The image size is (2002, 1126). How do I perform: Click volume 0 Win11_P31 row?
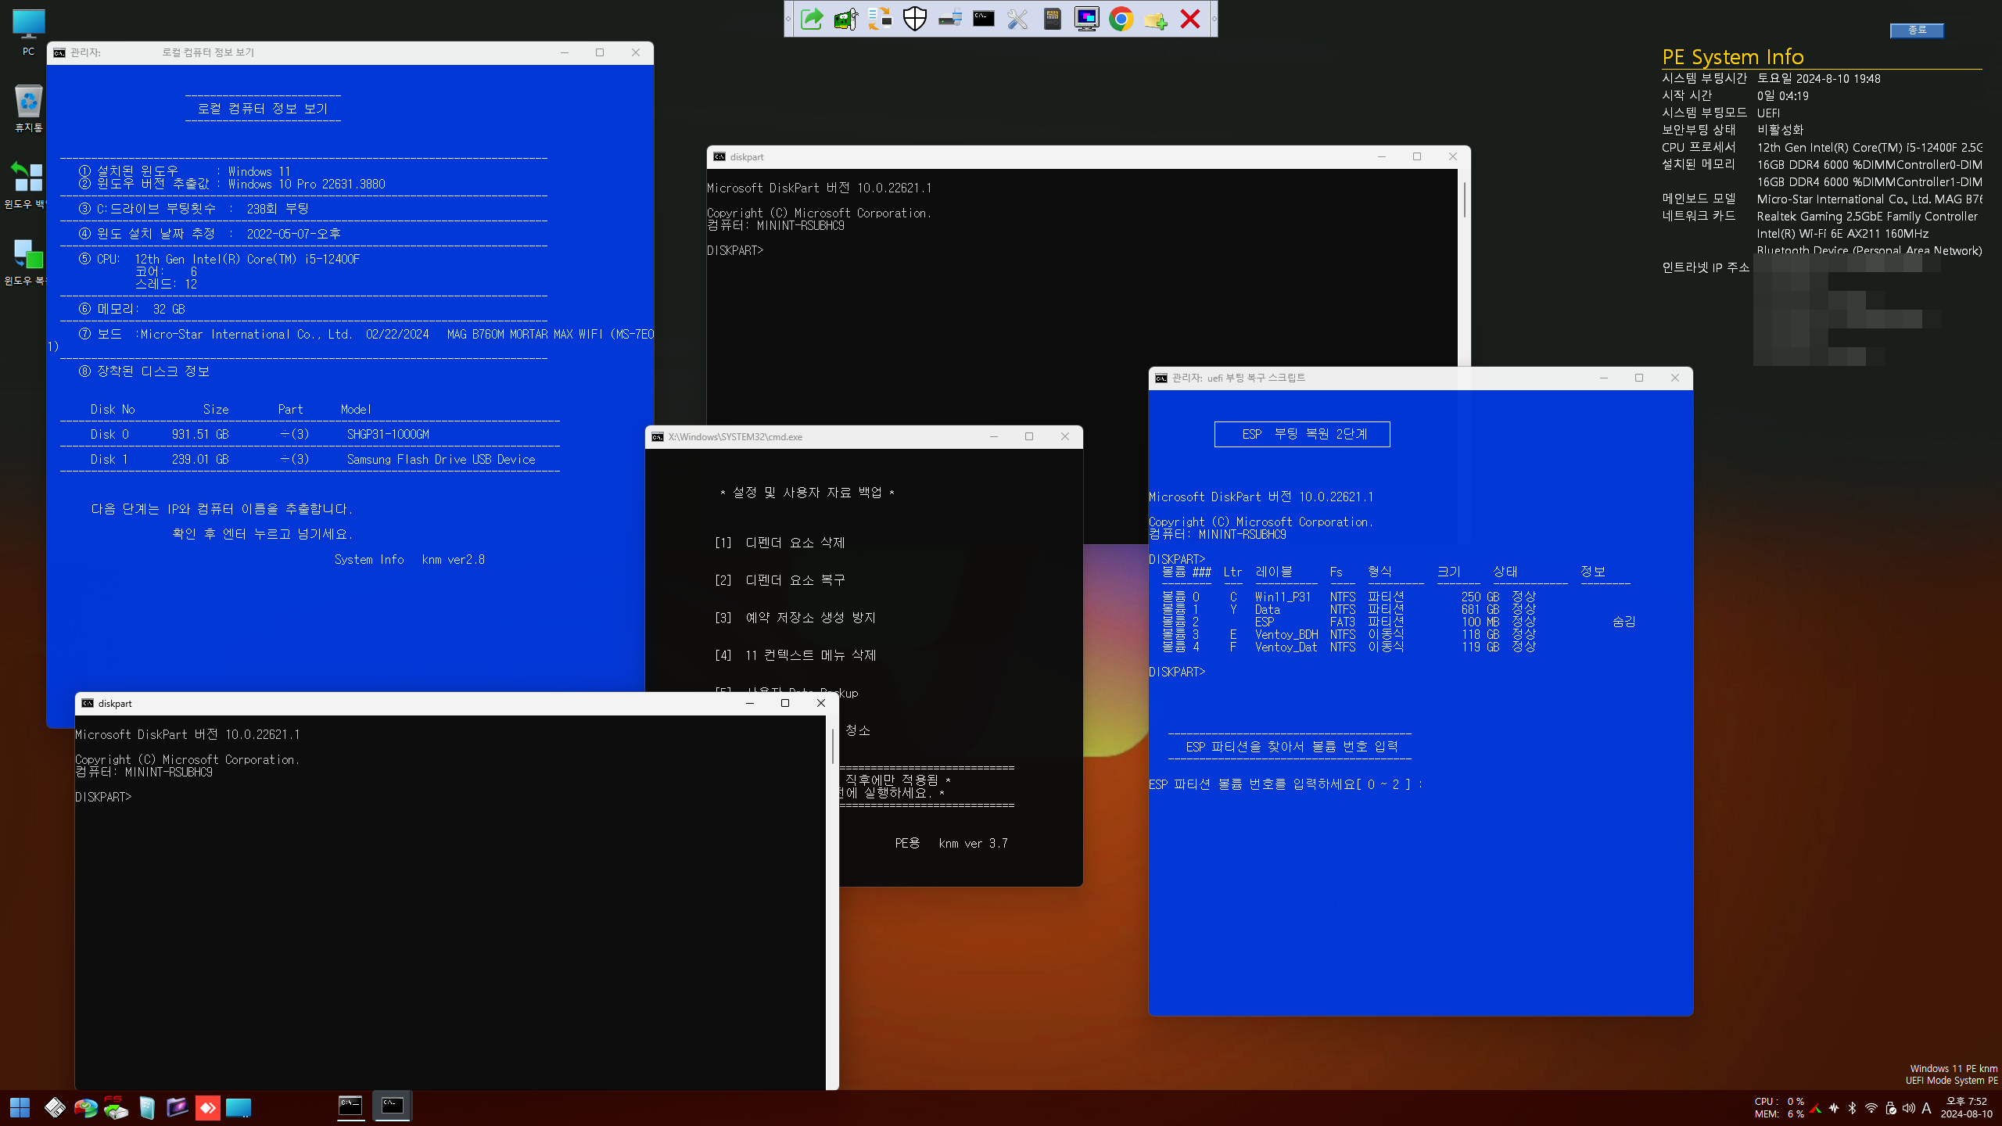tap(1349, 597)
